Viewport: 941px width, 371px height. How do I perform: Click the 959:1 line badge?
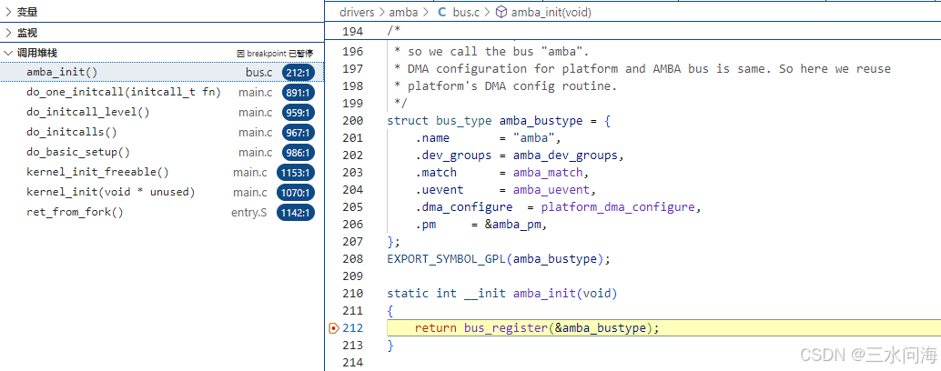coord(298,113)
